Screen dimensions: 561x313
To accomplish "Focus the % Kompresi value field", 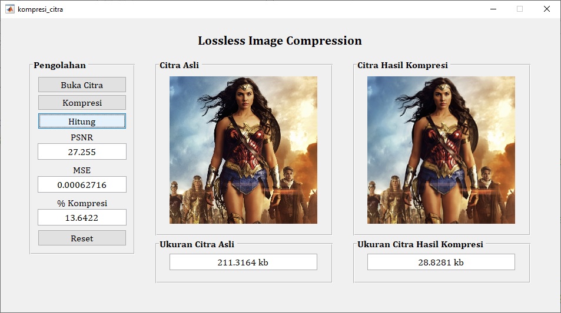I will (x=82, y=217).
